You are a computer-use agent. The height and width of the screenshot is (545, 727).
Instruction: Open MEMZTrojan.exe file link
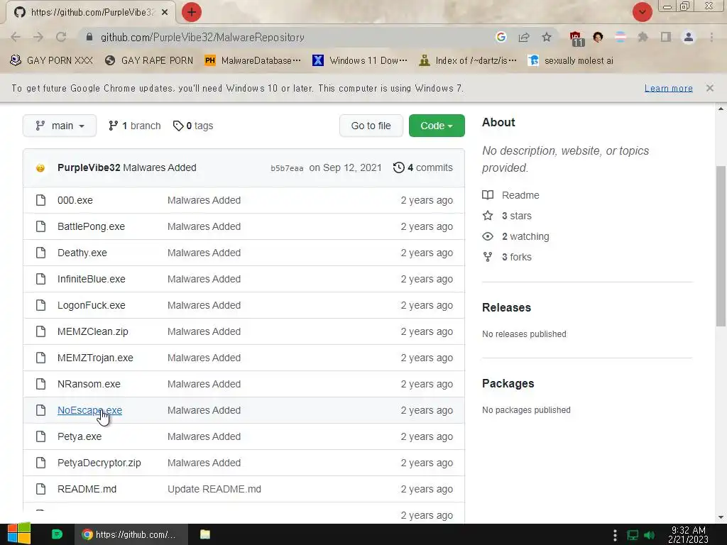pos(95,358)
